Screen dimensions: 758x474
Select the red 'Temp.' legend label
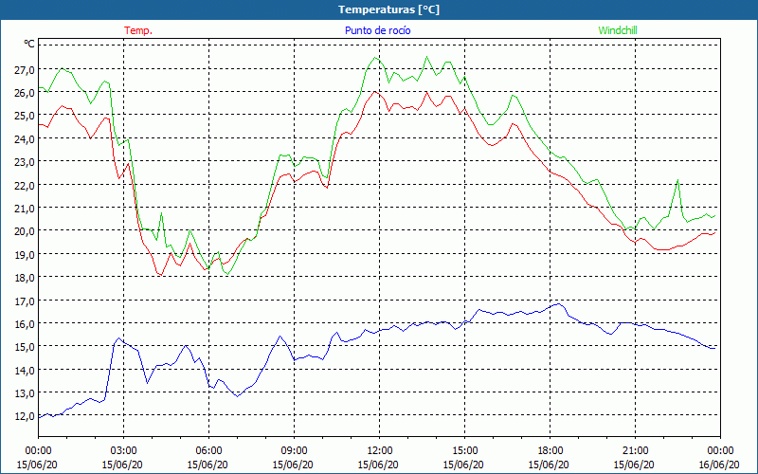coord(138,30)
